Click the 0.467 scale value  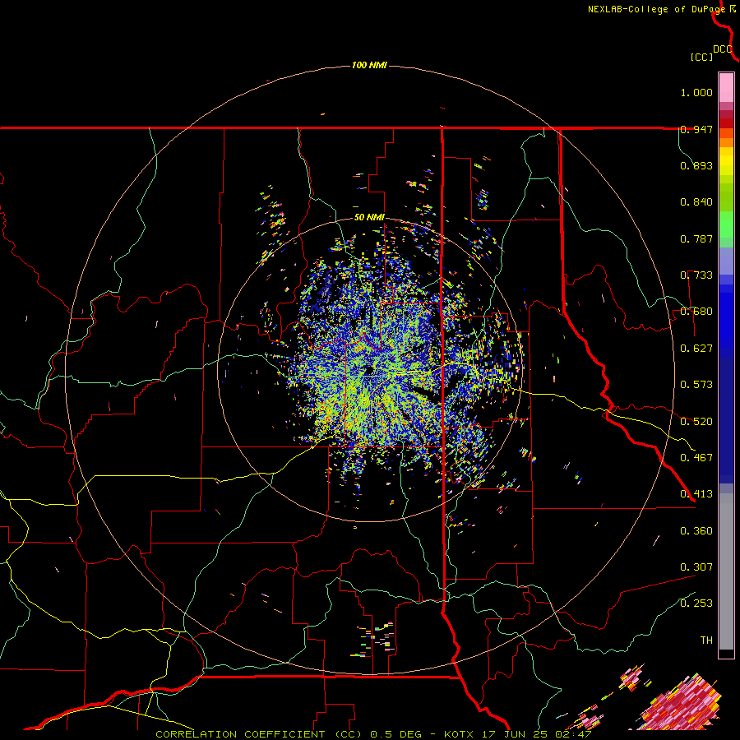(x=696, y=458)
